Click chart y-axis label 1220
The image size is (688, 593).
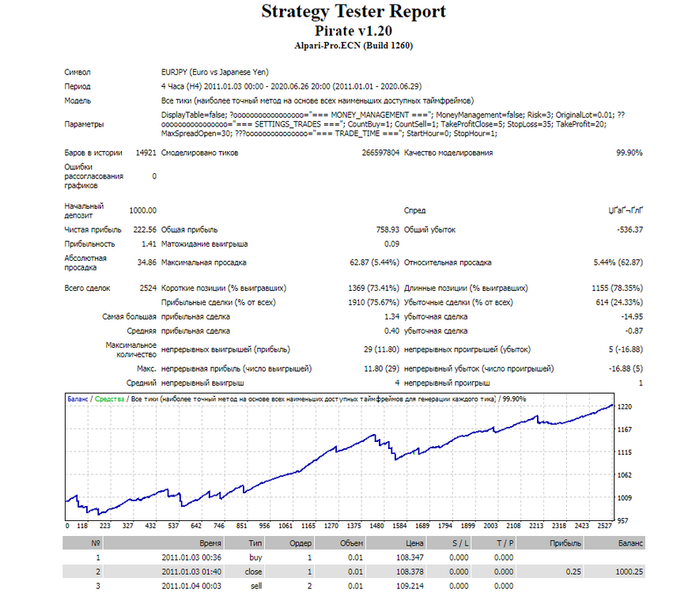click(x=625, y=407)
